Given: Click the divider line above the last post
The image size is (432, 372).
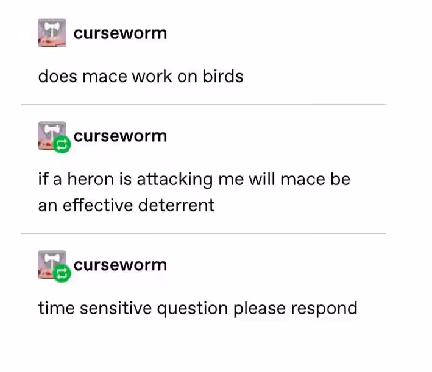Looking at the screenshot, I should click(204, 233).
